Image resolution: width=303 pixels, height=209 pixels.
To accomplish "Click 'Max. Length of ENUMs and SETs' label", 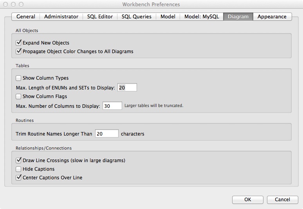I will [x=65, y=88].
